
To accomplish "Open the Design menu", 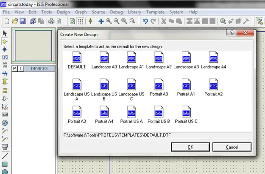I will pos(63,12).
